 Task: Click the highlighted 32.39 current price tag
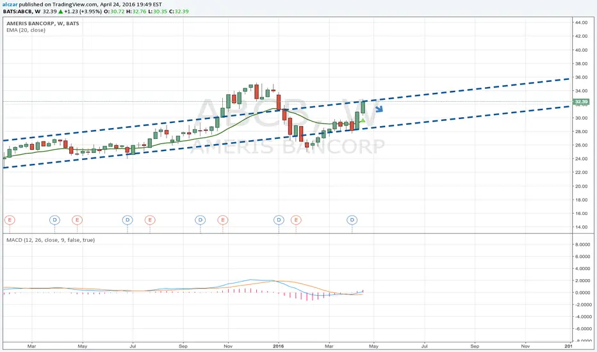(581, 102)
